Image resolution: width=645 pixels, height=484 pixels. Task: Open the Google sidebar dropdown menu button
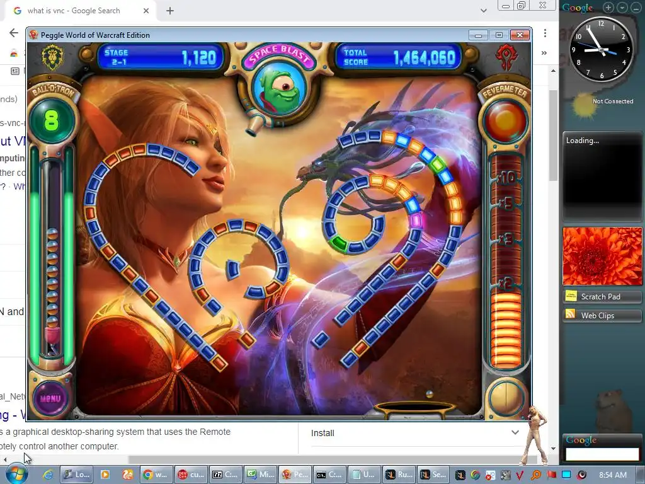point(622,8)
